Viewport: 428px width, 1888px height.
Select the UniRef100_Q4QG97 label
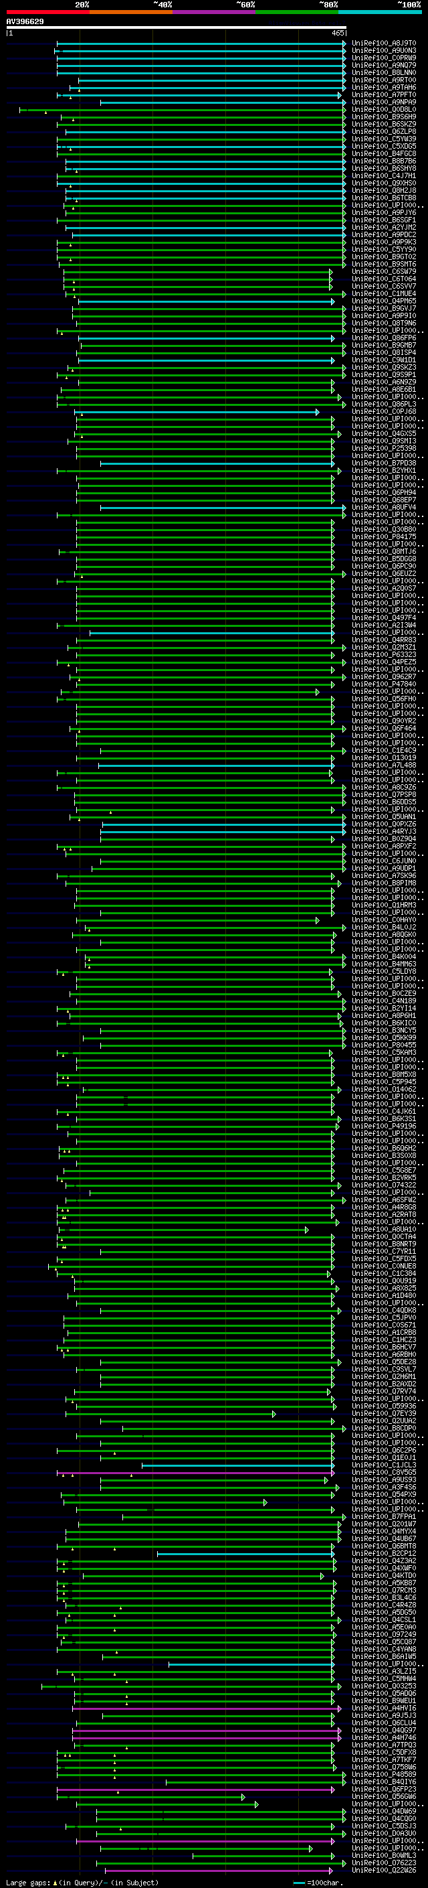click(384, 1731)
